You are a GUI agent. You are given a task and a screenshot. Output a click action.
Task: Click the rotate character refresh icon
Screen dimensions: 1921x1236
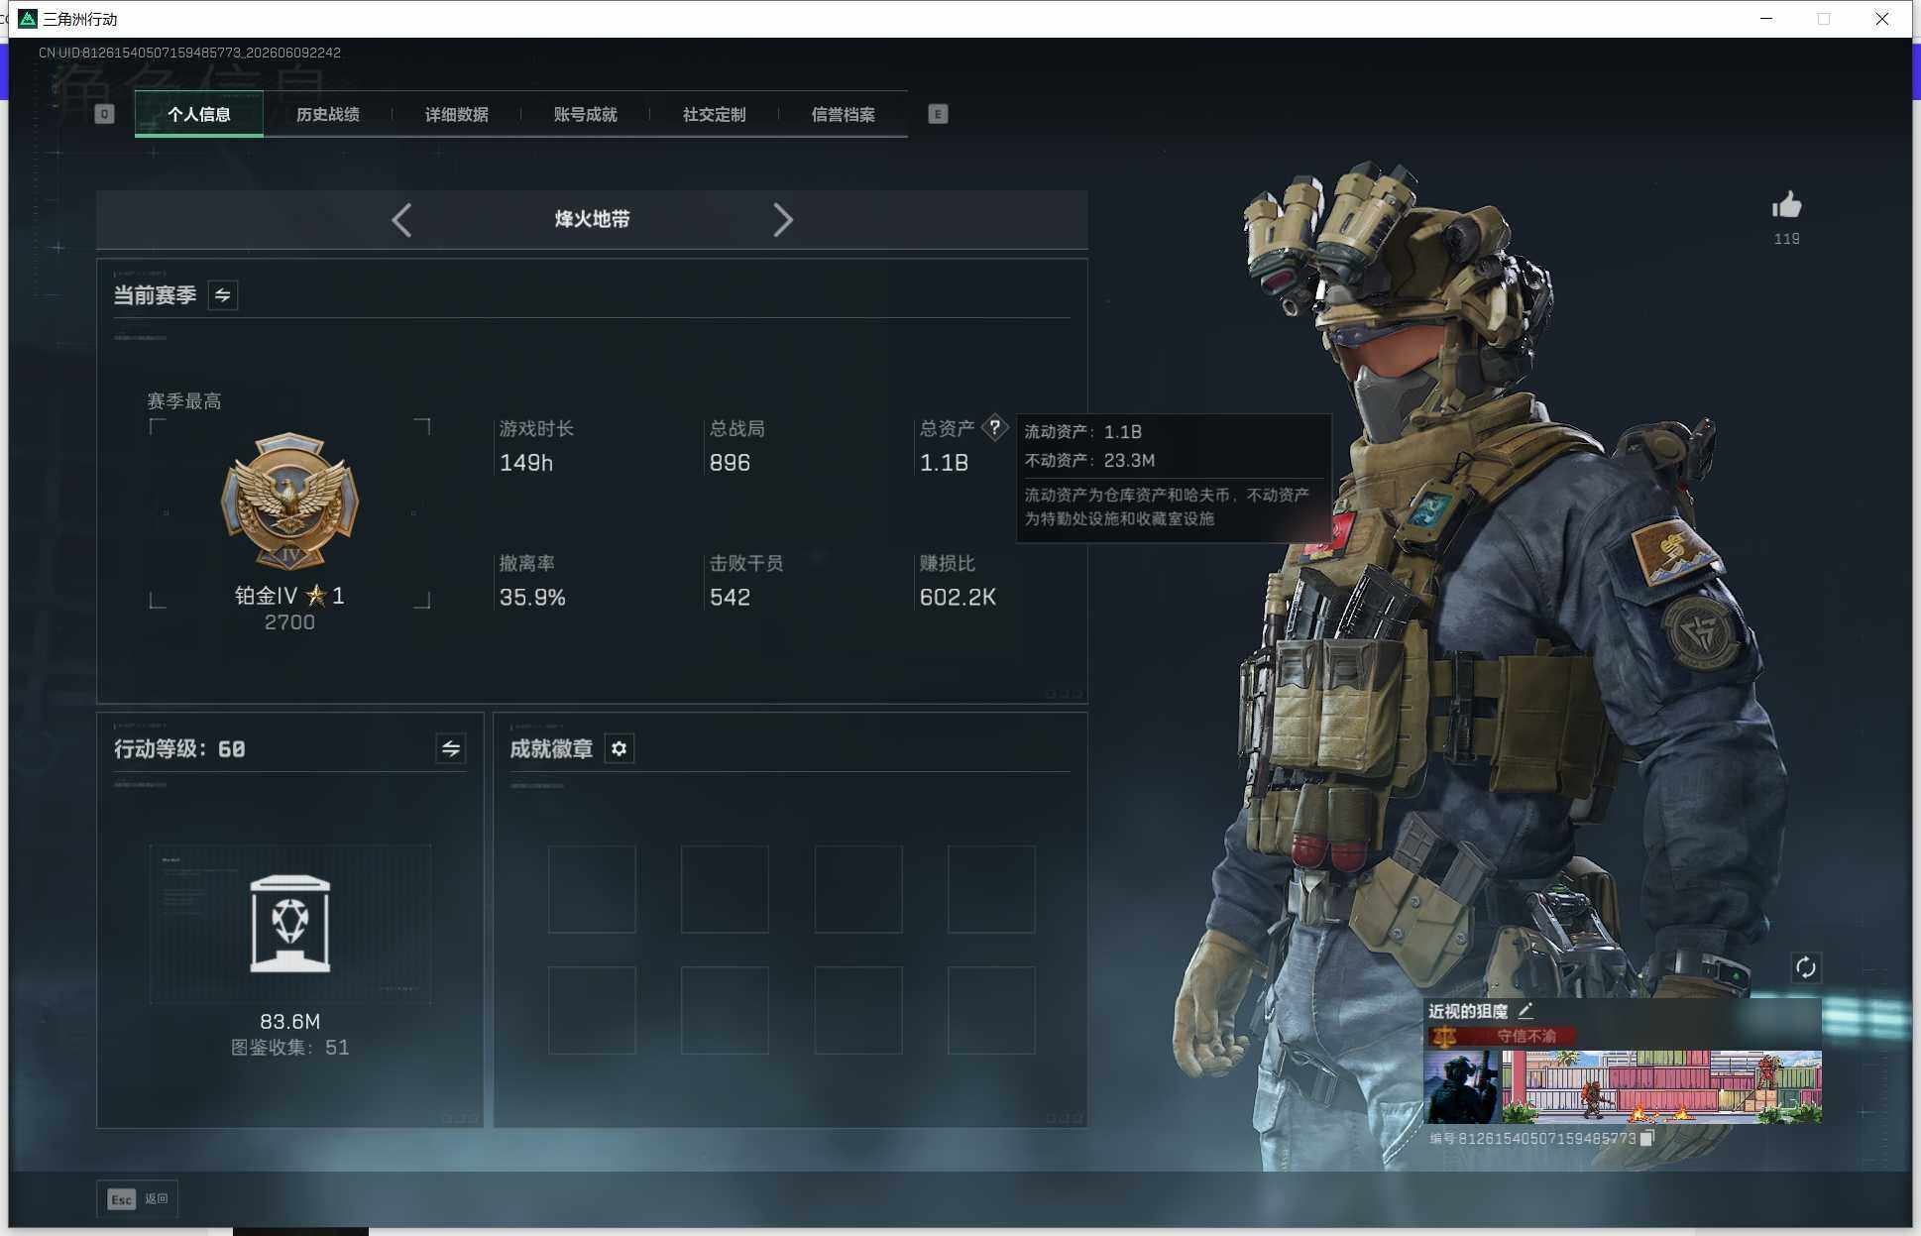(1805, 967)
